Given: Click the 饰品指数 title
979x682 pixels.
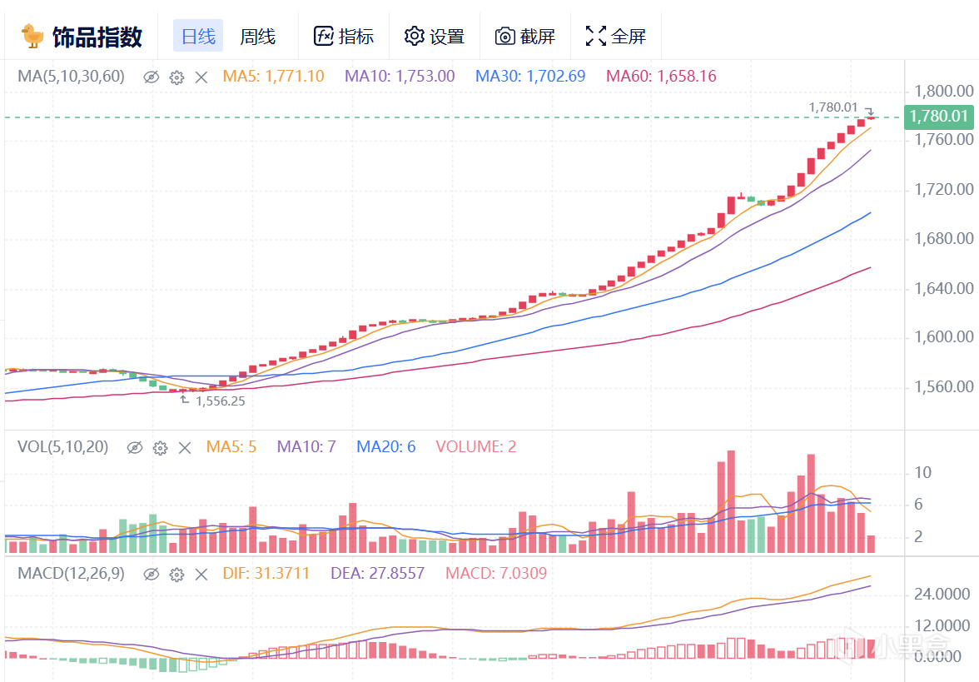Looking at the screenshot, I should click(97, 37).
